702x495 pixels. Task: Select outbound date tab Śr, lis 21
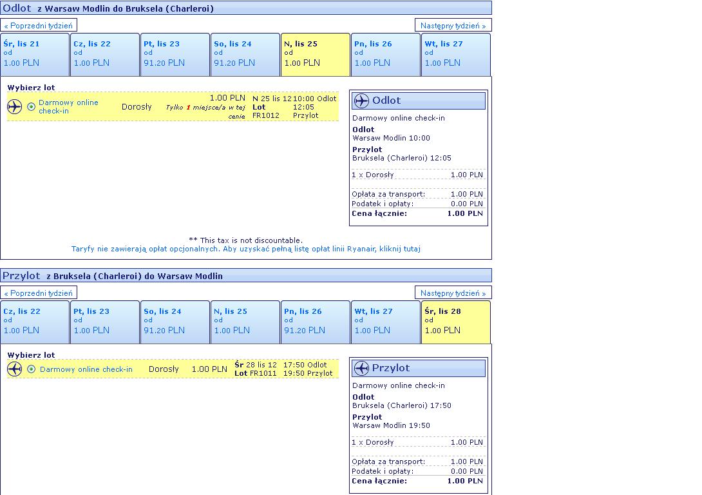coord(35,55)
